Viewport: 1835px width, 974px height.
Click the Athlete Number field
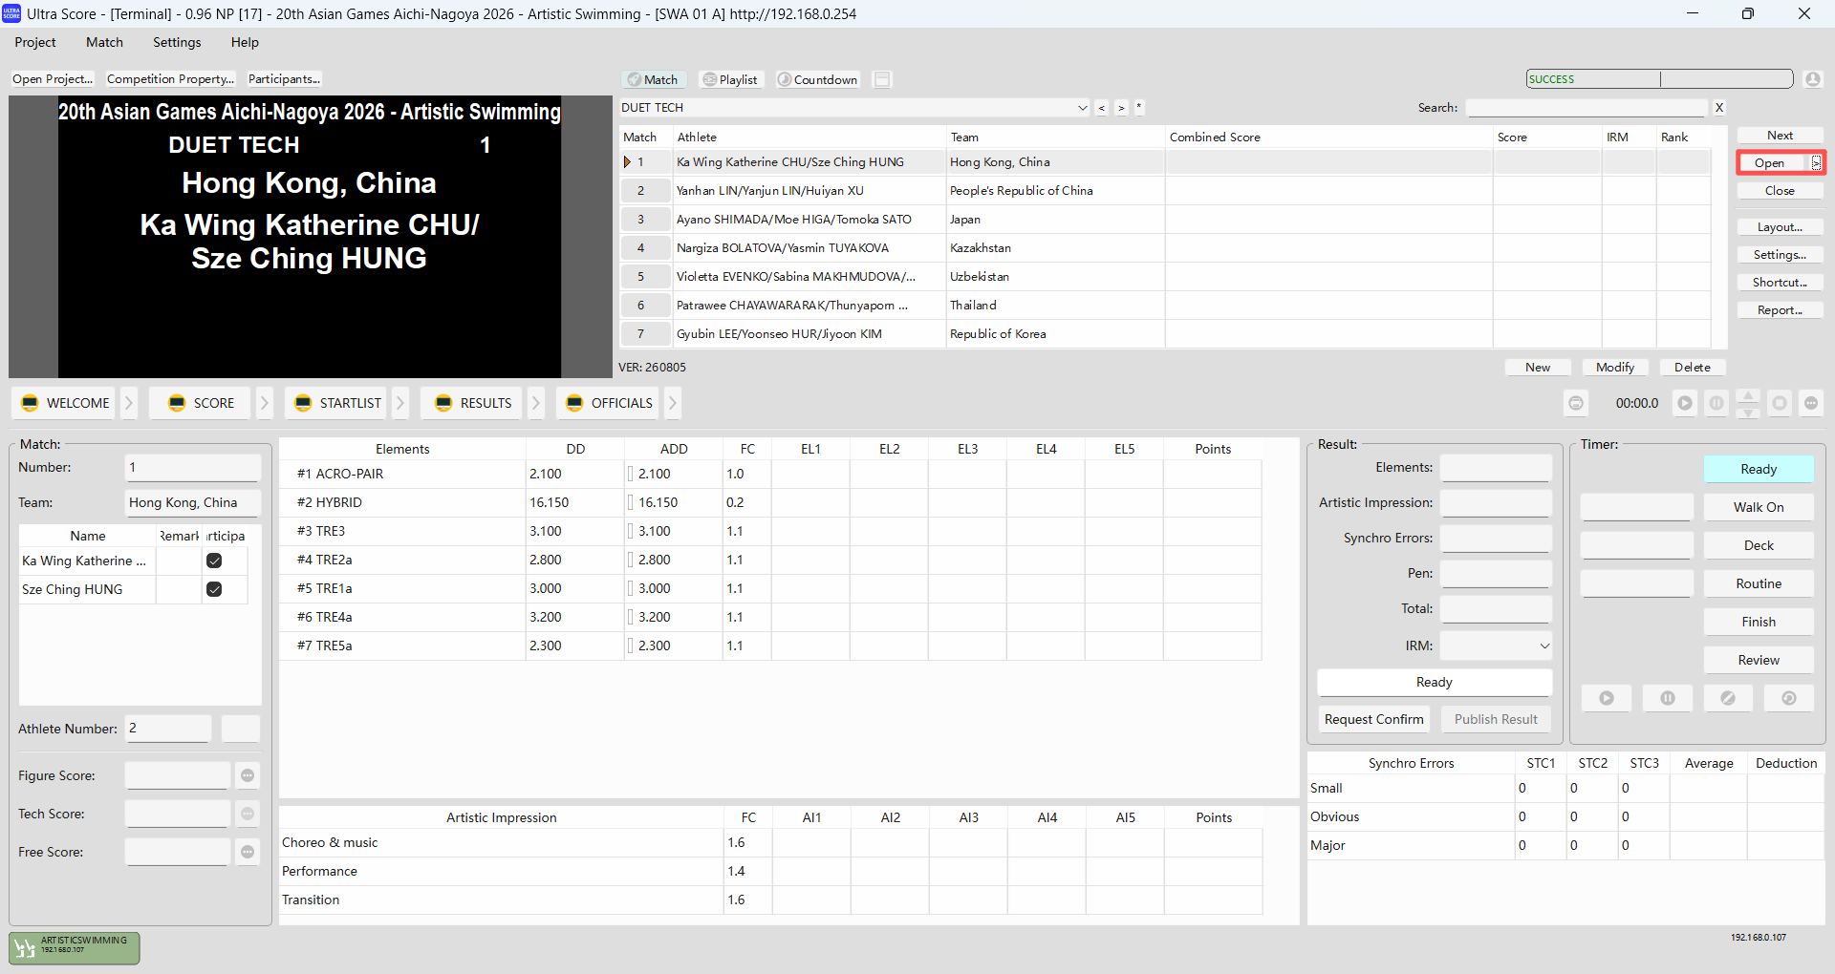point(168,729)
